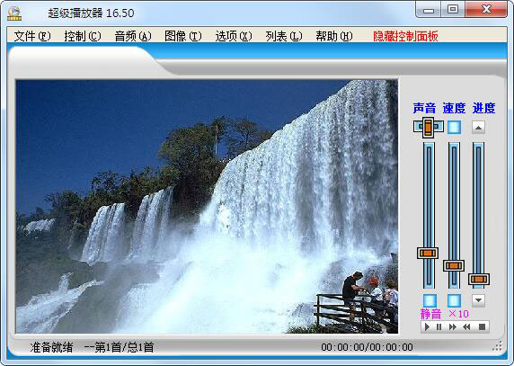The image size is (514, 366).
Task: Click the resize grip at bottom-right corner
Action: tap(498, 346)
